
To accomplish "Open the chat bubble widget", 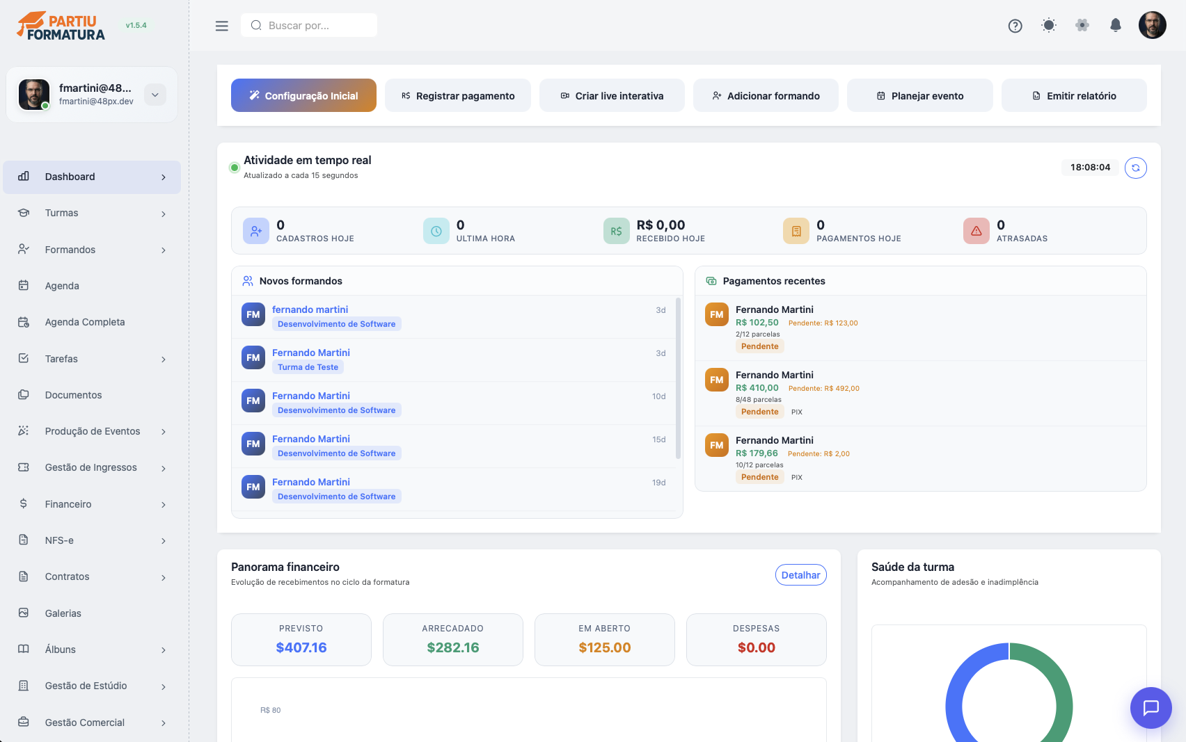I will click(1151, 707).
